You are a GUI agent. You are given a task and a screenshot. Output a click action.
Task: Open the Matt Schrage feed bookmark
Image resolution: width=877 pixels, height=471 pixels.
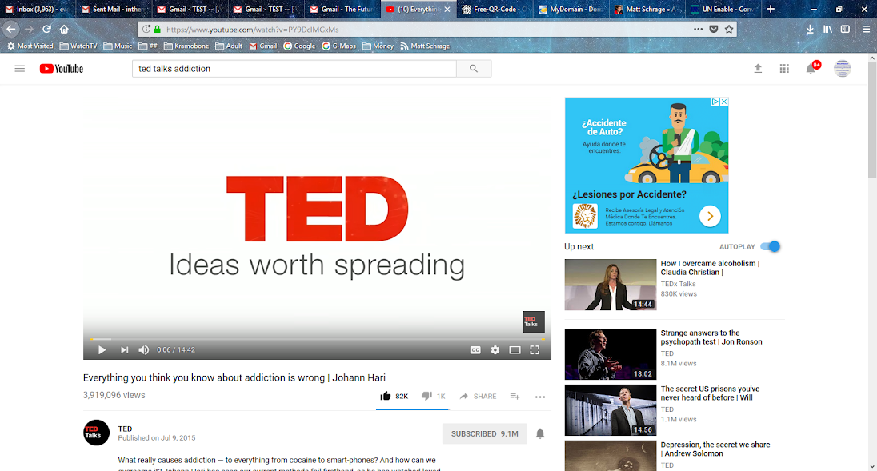coord(425,46)
